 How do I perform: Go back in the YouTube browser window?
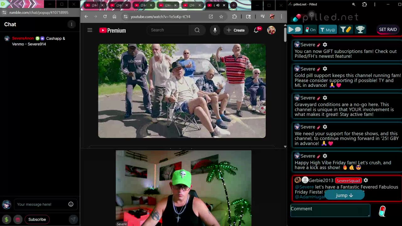(86, 17)
